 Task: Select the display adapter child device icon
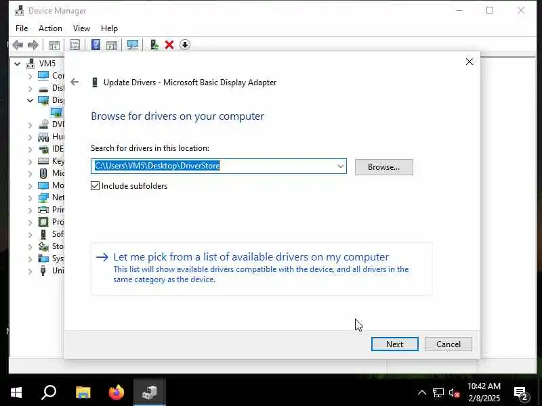point(56,112)
